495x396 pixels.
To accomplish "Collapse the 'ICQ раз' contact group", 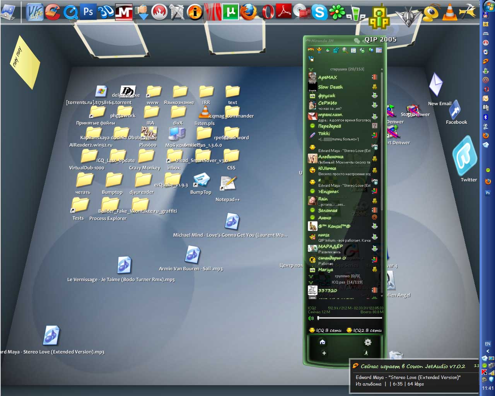I will coord(311,282).
